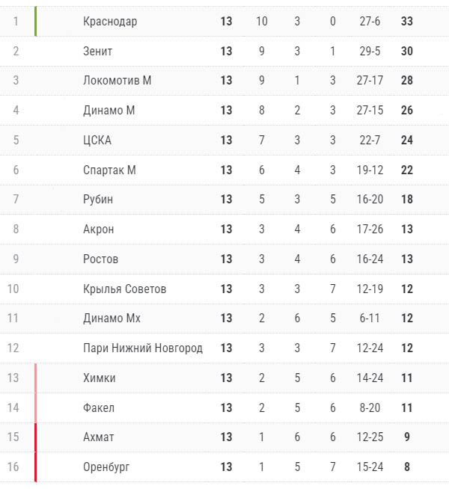Click the green marker beside Краснодар
449x489 pixels.
(x=36, y=21)
